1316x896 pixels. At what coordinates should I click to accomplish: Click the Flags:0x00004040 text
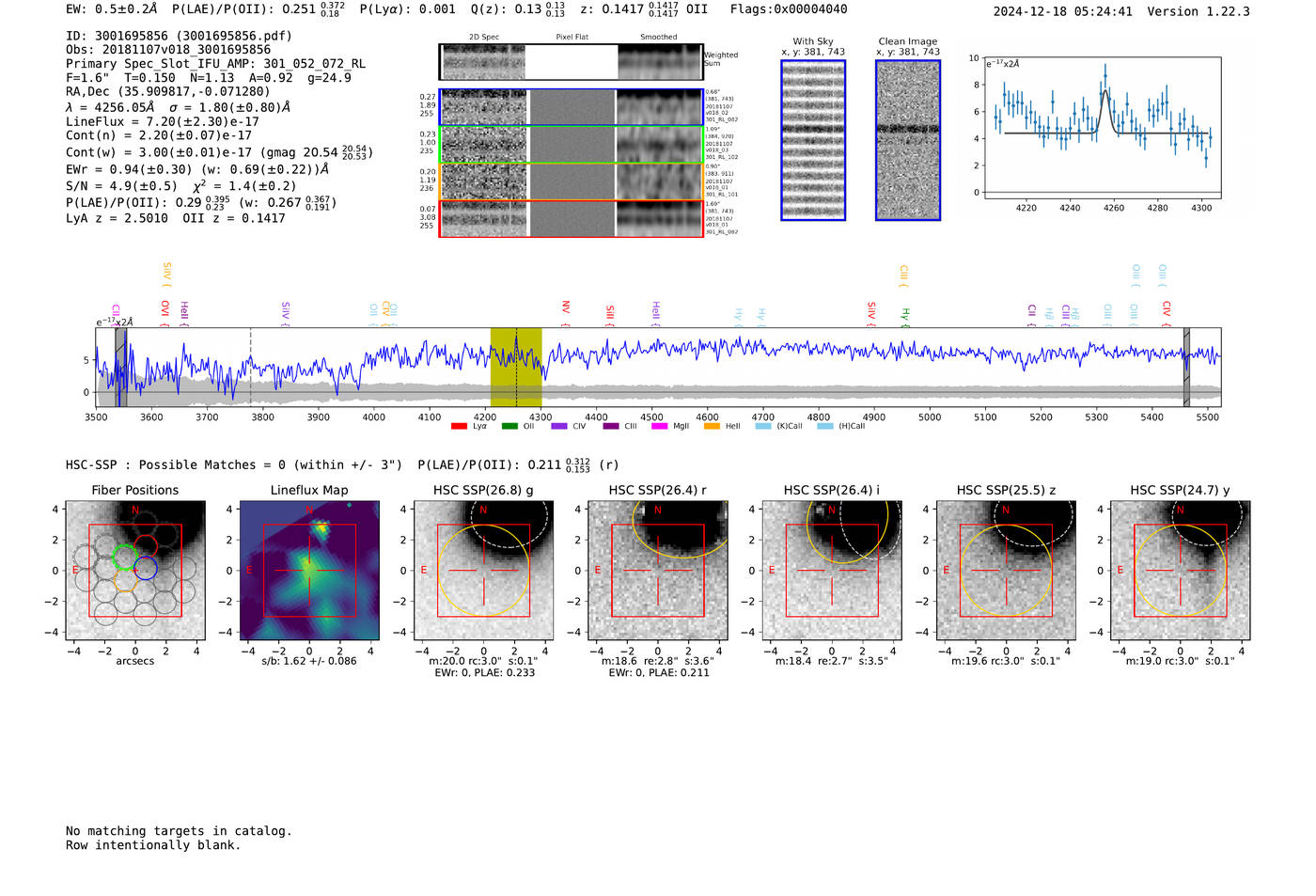click(789, 9)
